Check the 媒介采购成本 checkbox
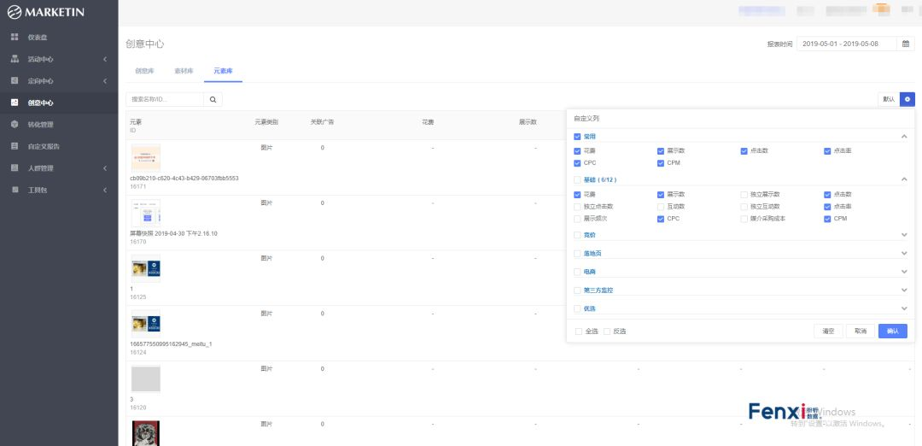This screenshot has height=446, width=922. click(744, 219)
